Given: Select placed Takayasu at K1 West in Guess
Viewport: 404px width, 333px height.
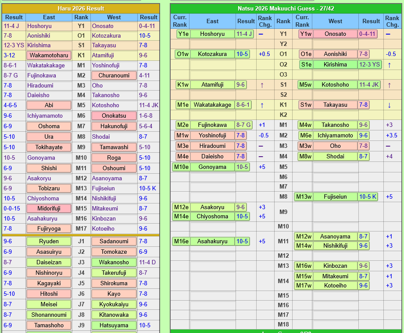Looking at the screenshot, I should [x=334, y=105].
